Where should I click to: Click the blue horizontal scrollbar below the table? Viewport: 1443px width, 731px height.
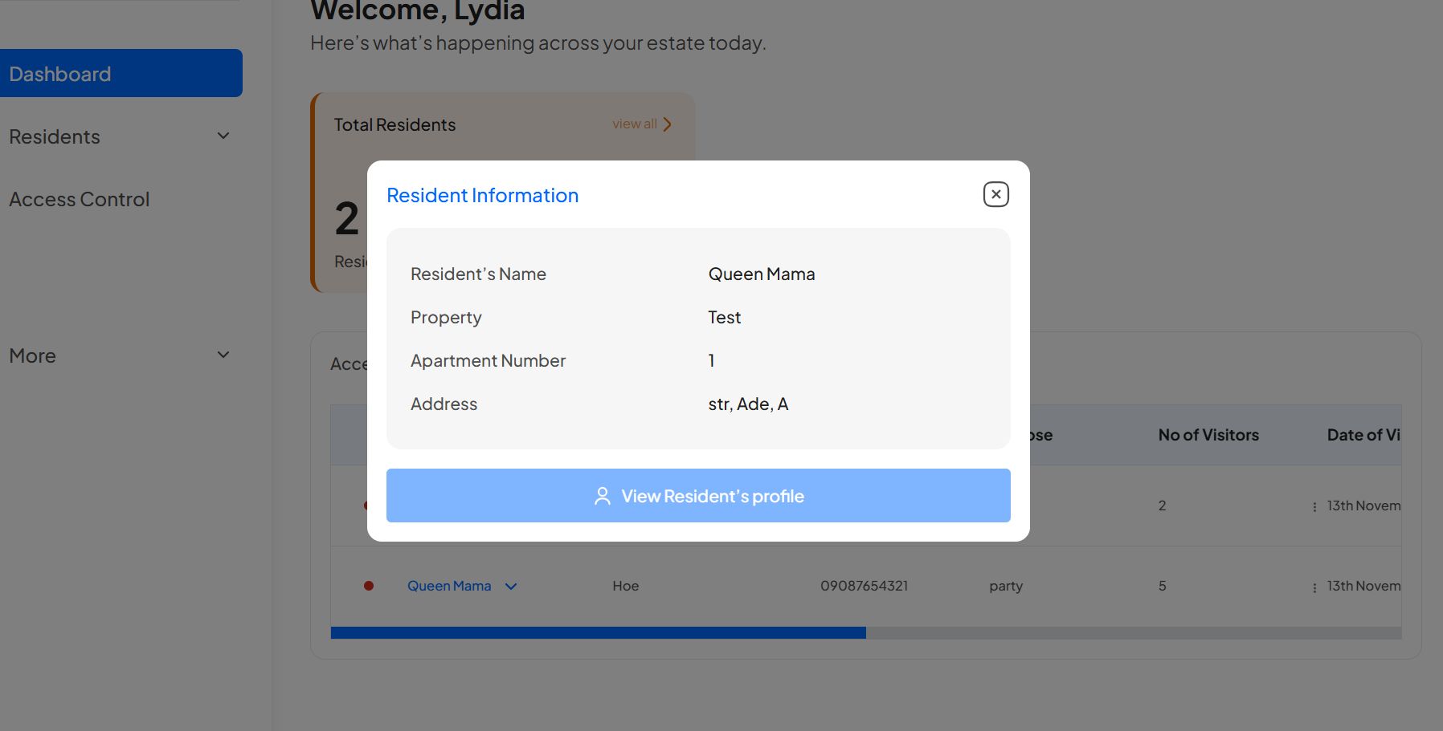point(598,632)
